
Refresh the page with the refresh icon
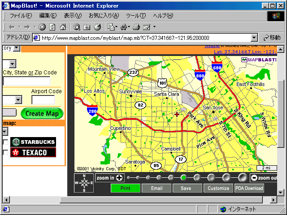pyautogui.click(x=52, y=27)
